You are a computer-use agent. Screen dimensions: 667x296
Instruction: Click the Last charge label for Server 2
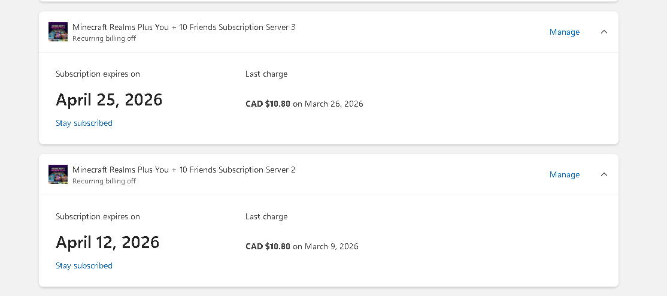pos(266,216)
